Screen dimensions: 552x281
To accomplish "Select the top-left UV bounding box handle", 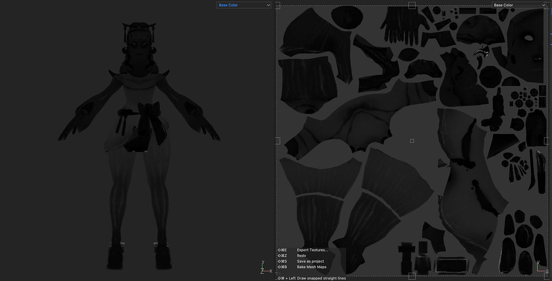I will click(277, 5).
